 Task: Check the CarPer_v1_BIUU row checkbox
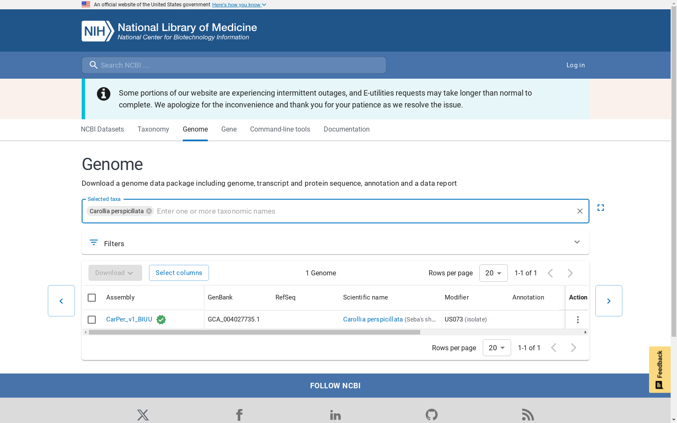(x=92, y=320)
